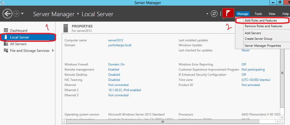Select the Dashboard icon in sidebar
Viewport: 290px width, 125px height.
(6, 31)
